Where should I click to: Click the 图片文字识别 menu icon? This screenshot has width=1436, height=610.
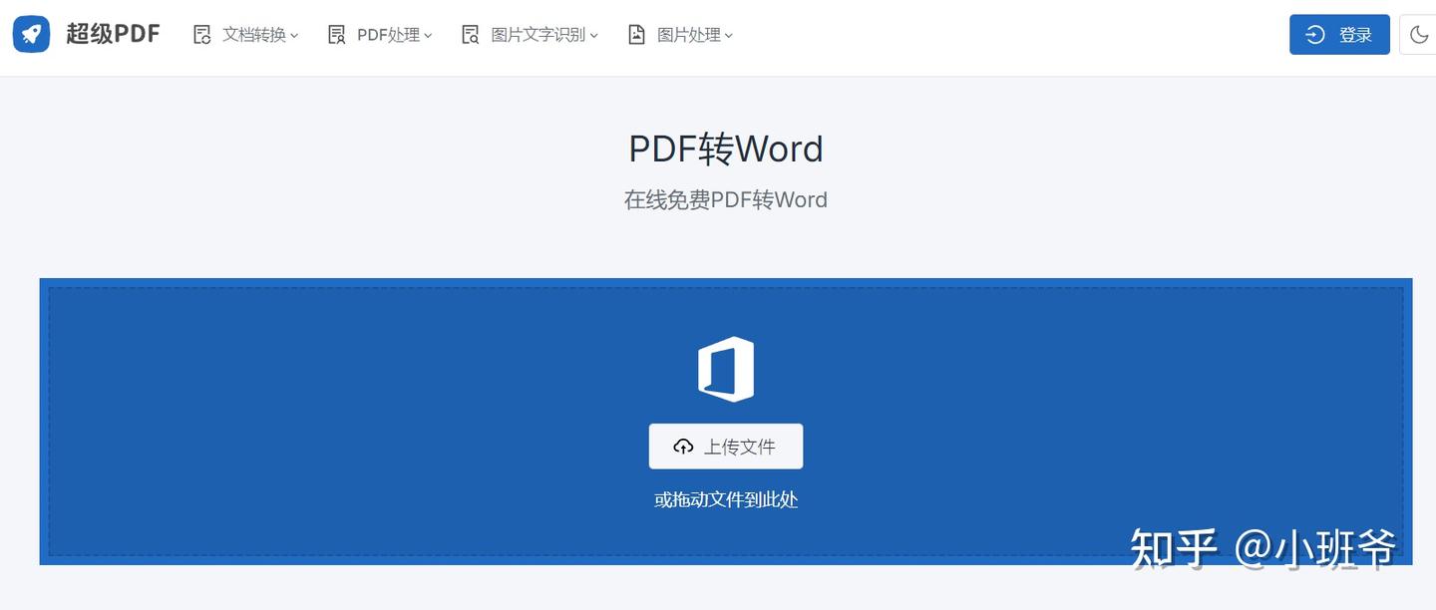click(471, 35)
